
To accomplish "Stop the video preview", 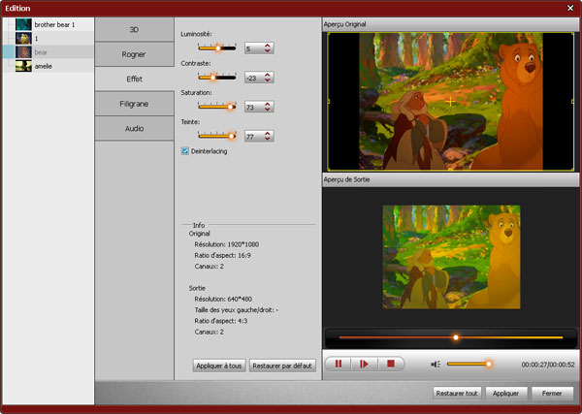I will coord(390,364).
